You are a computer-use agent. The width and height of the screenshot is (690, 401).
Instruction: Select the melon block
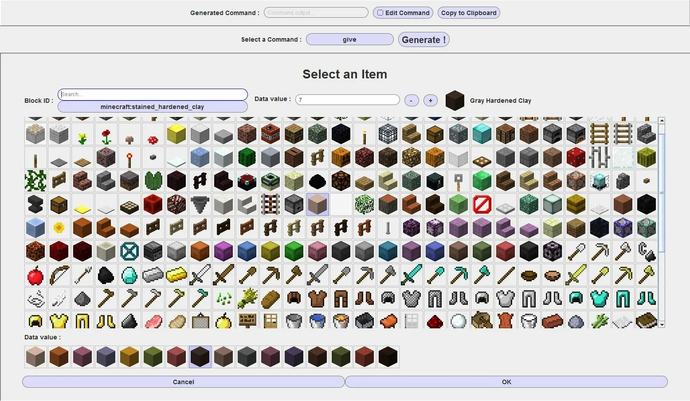tap(647, 157)
